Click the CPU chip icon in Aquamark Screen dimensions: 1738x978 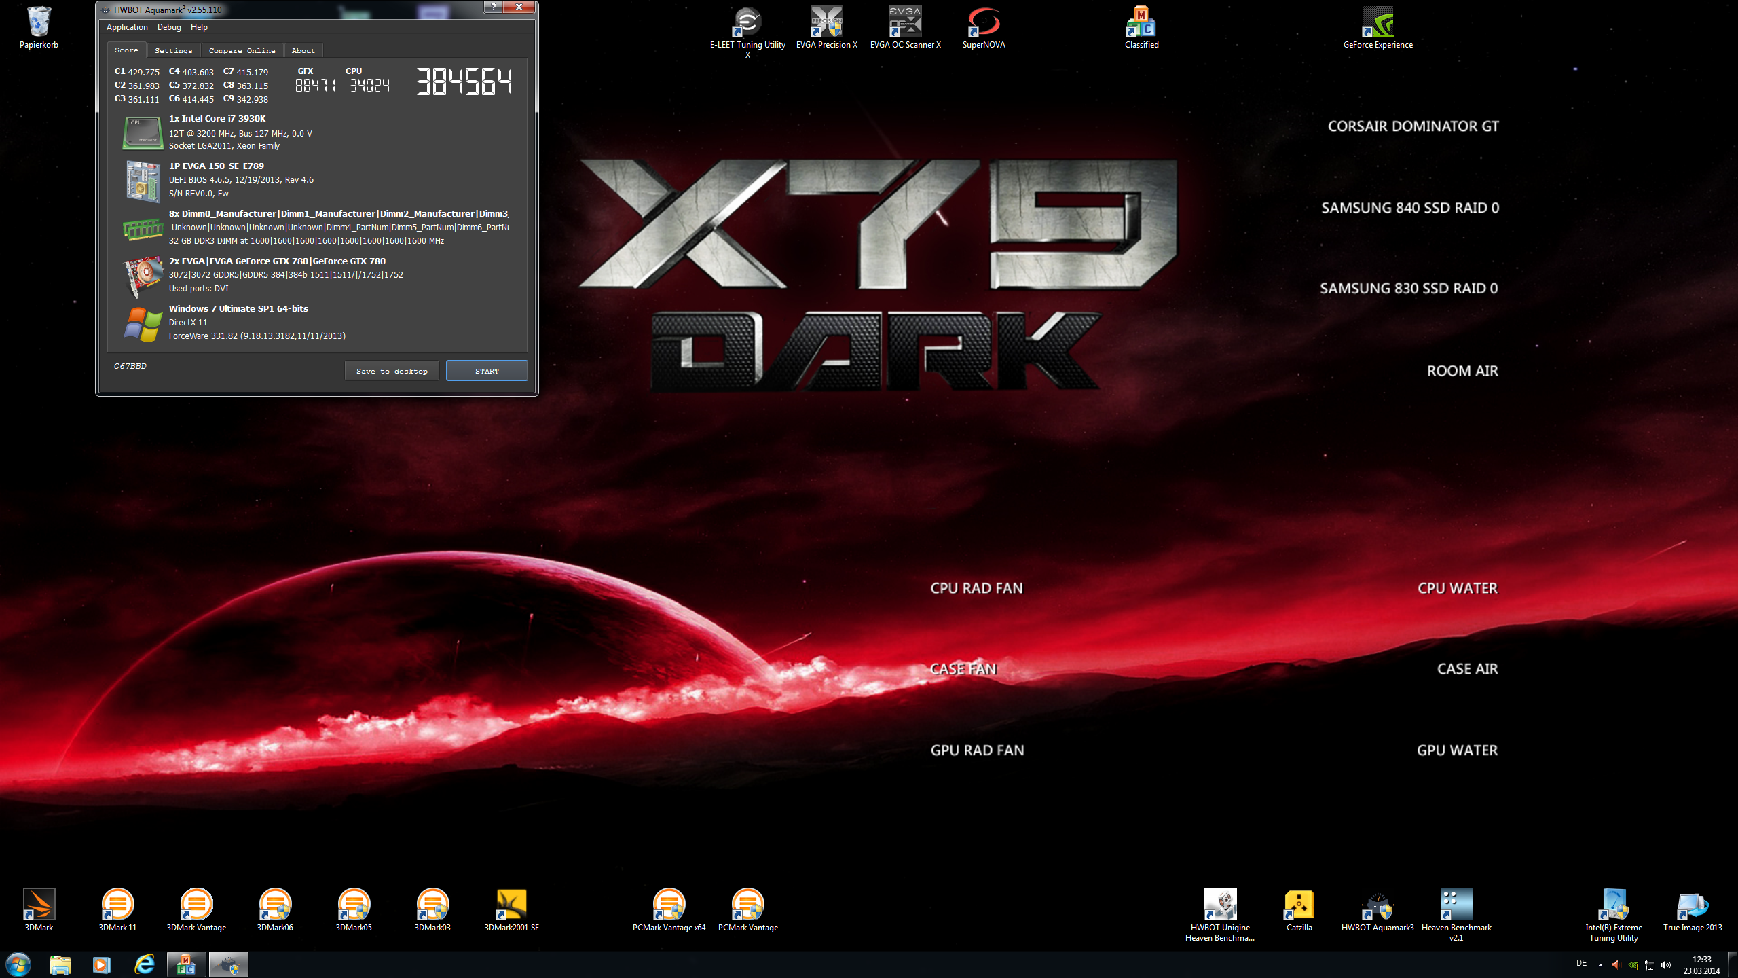pyautogui.click(x=143, y=132)
